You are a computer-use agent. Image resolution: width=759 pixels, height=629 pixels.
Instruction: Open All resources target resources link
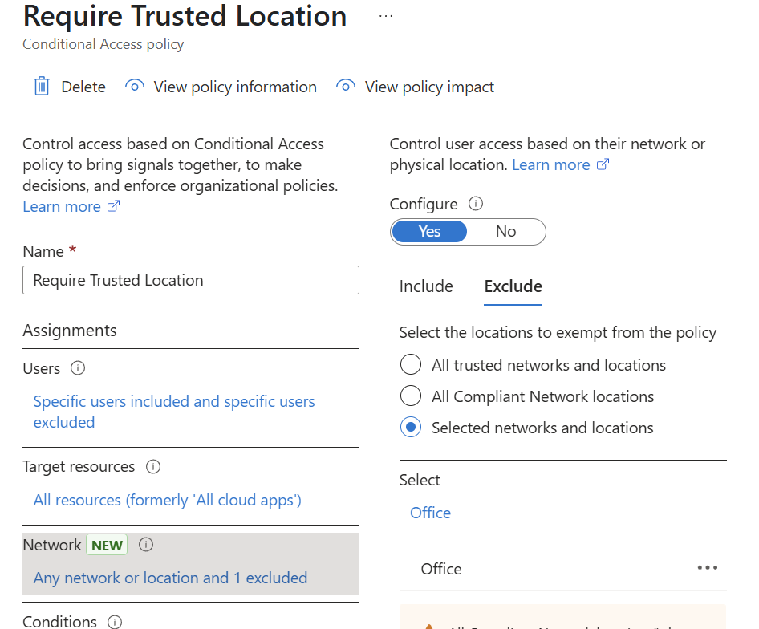click(167, 500)
